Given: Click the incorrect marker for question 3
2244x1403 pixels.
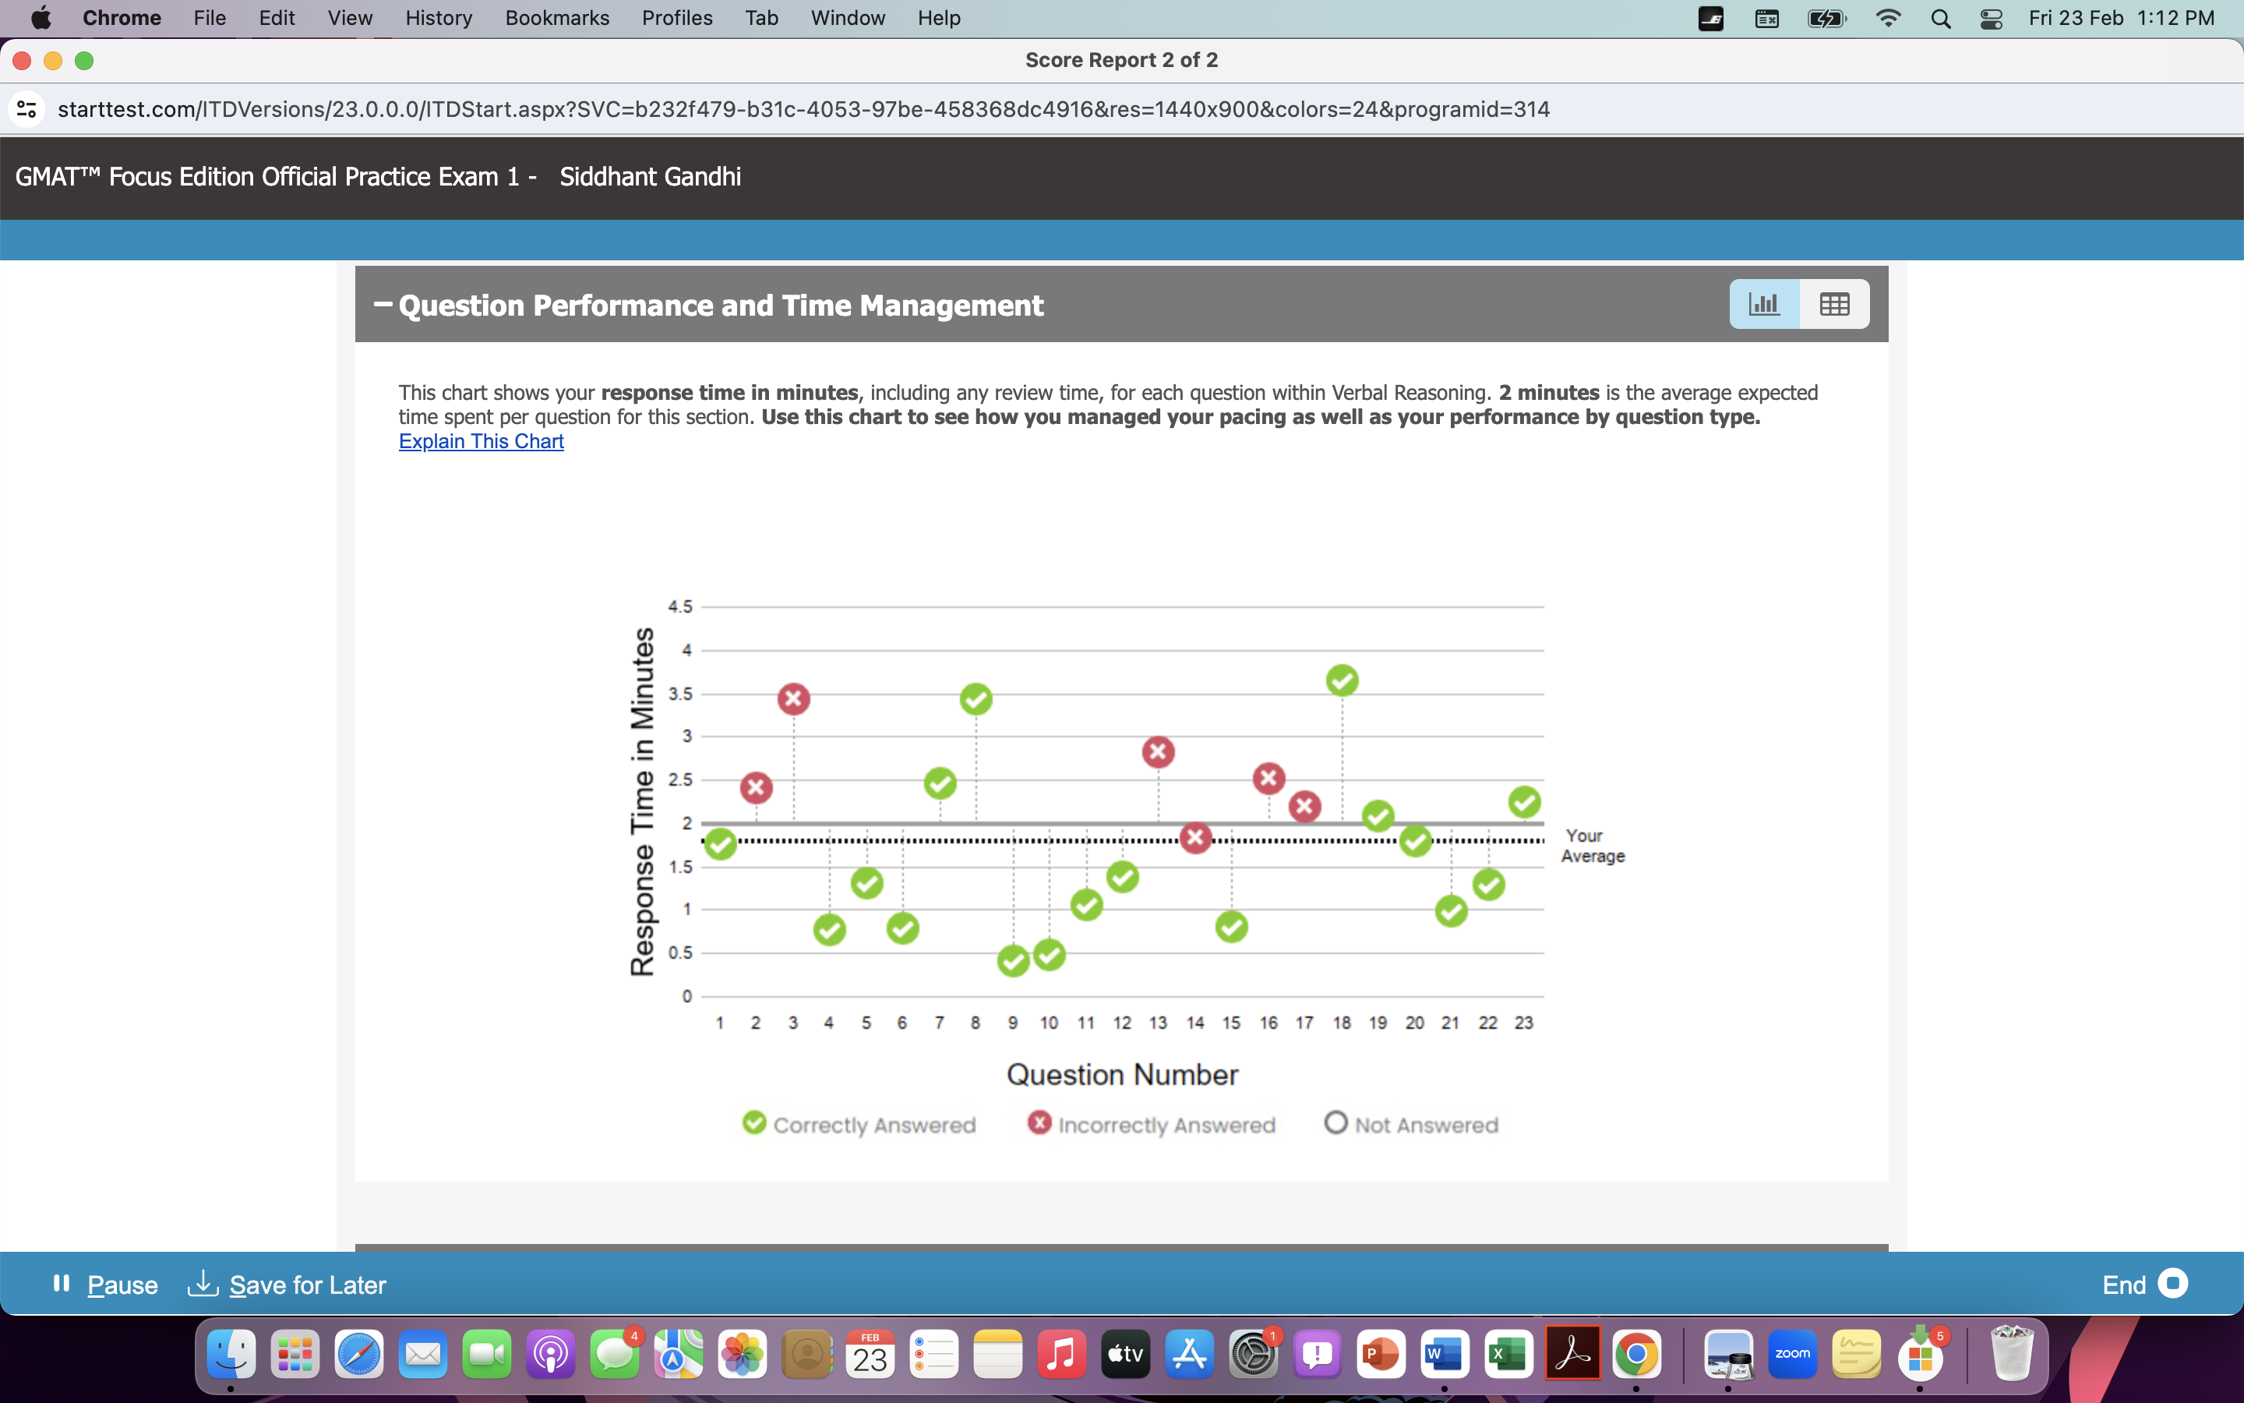Looking at the screenshot, I should (793, 698).
